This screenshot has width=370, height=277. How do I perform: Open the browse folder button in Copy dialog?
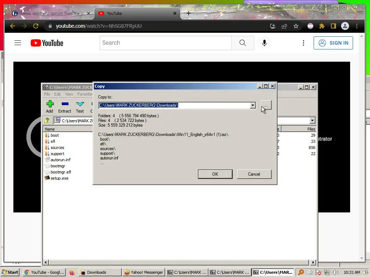tap(266, 105)
